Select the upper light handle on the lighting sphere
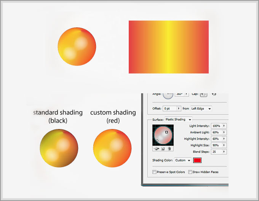259x201 pixels. click(166, 132)
